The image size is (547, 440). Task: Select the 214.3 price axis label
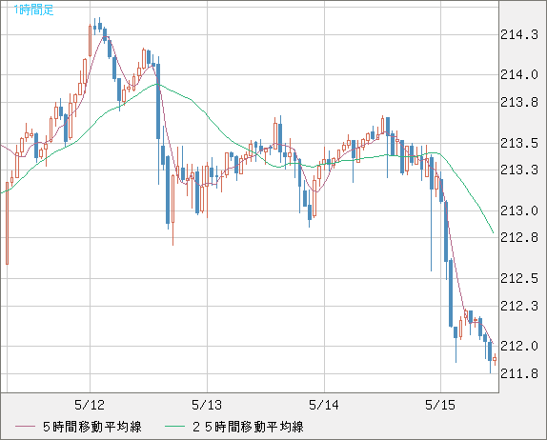click(x=519, y=35)
